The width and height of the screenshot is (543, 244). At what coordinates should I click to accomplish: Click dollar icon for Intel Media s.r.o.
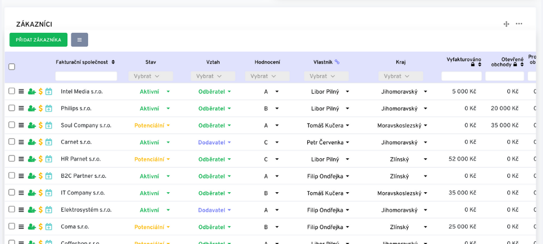tap(41, 91)
